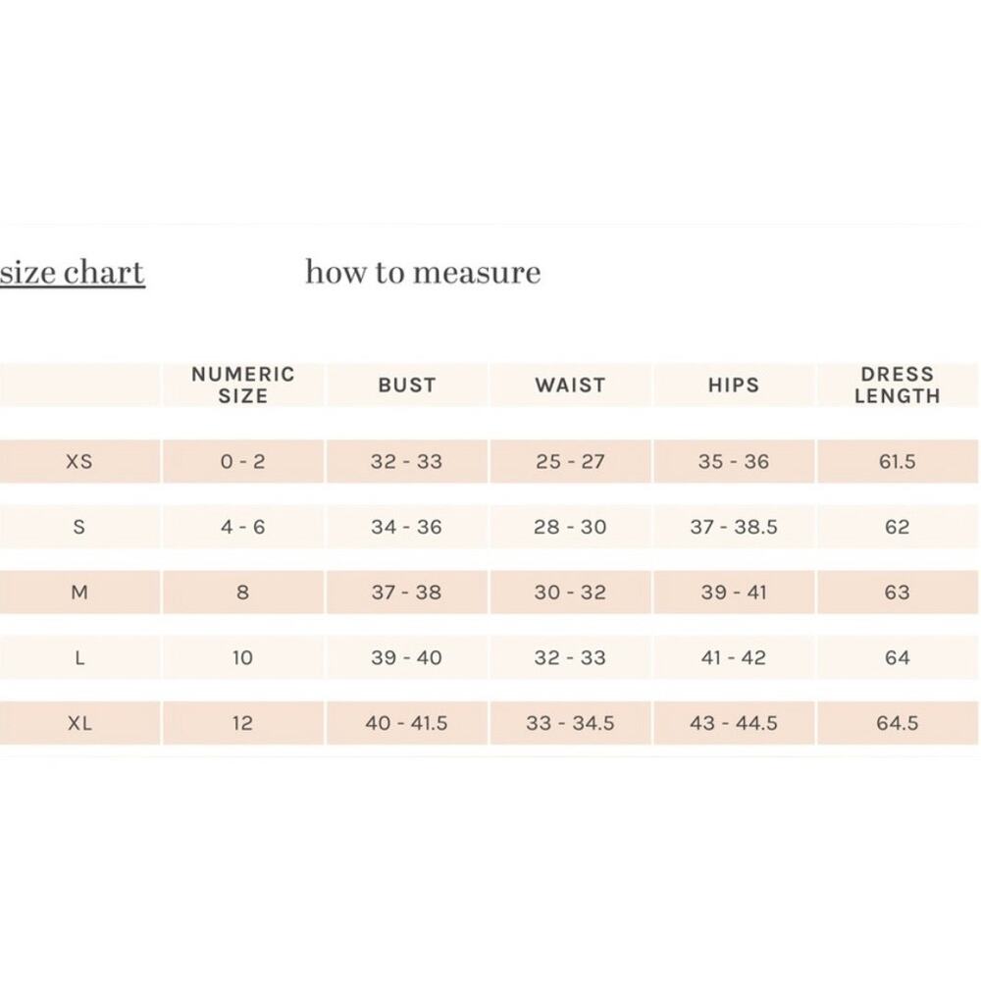Click the BUST column header
981x981 pixels.
click(x=407, y=385)
